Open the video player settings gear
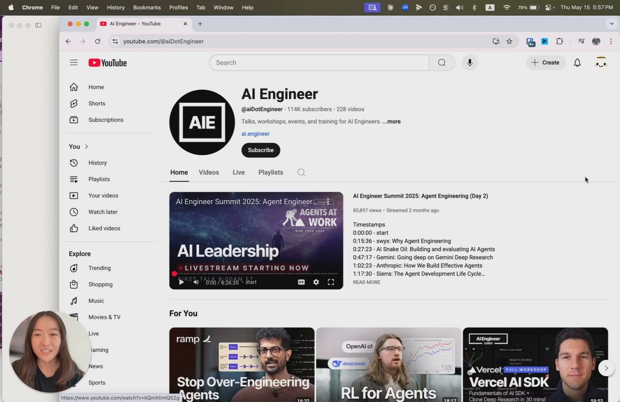 click(x=316, y=282)
